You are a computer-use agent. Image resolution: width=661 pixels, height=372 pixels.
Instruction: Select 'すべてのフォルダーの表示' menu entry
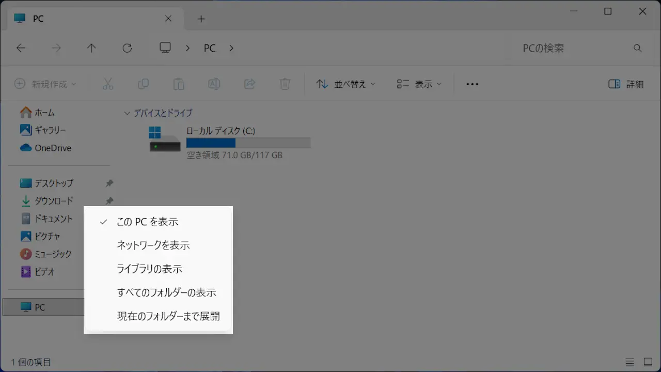(x=166, y=292)
